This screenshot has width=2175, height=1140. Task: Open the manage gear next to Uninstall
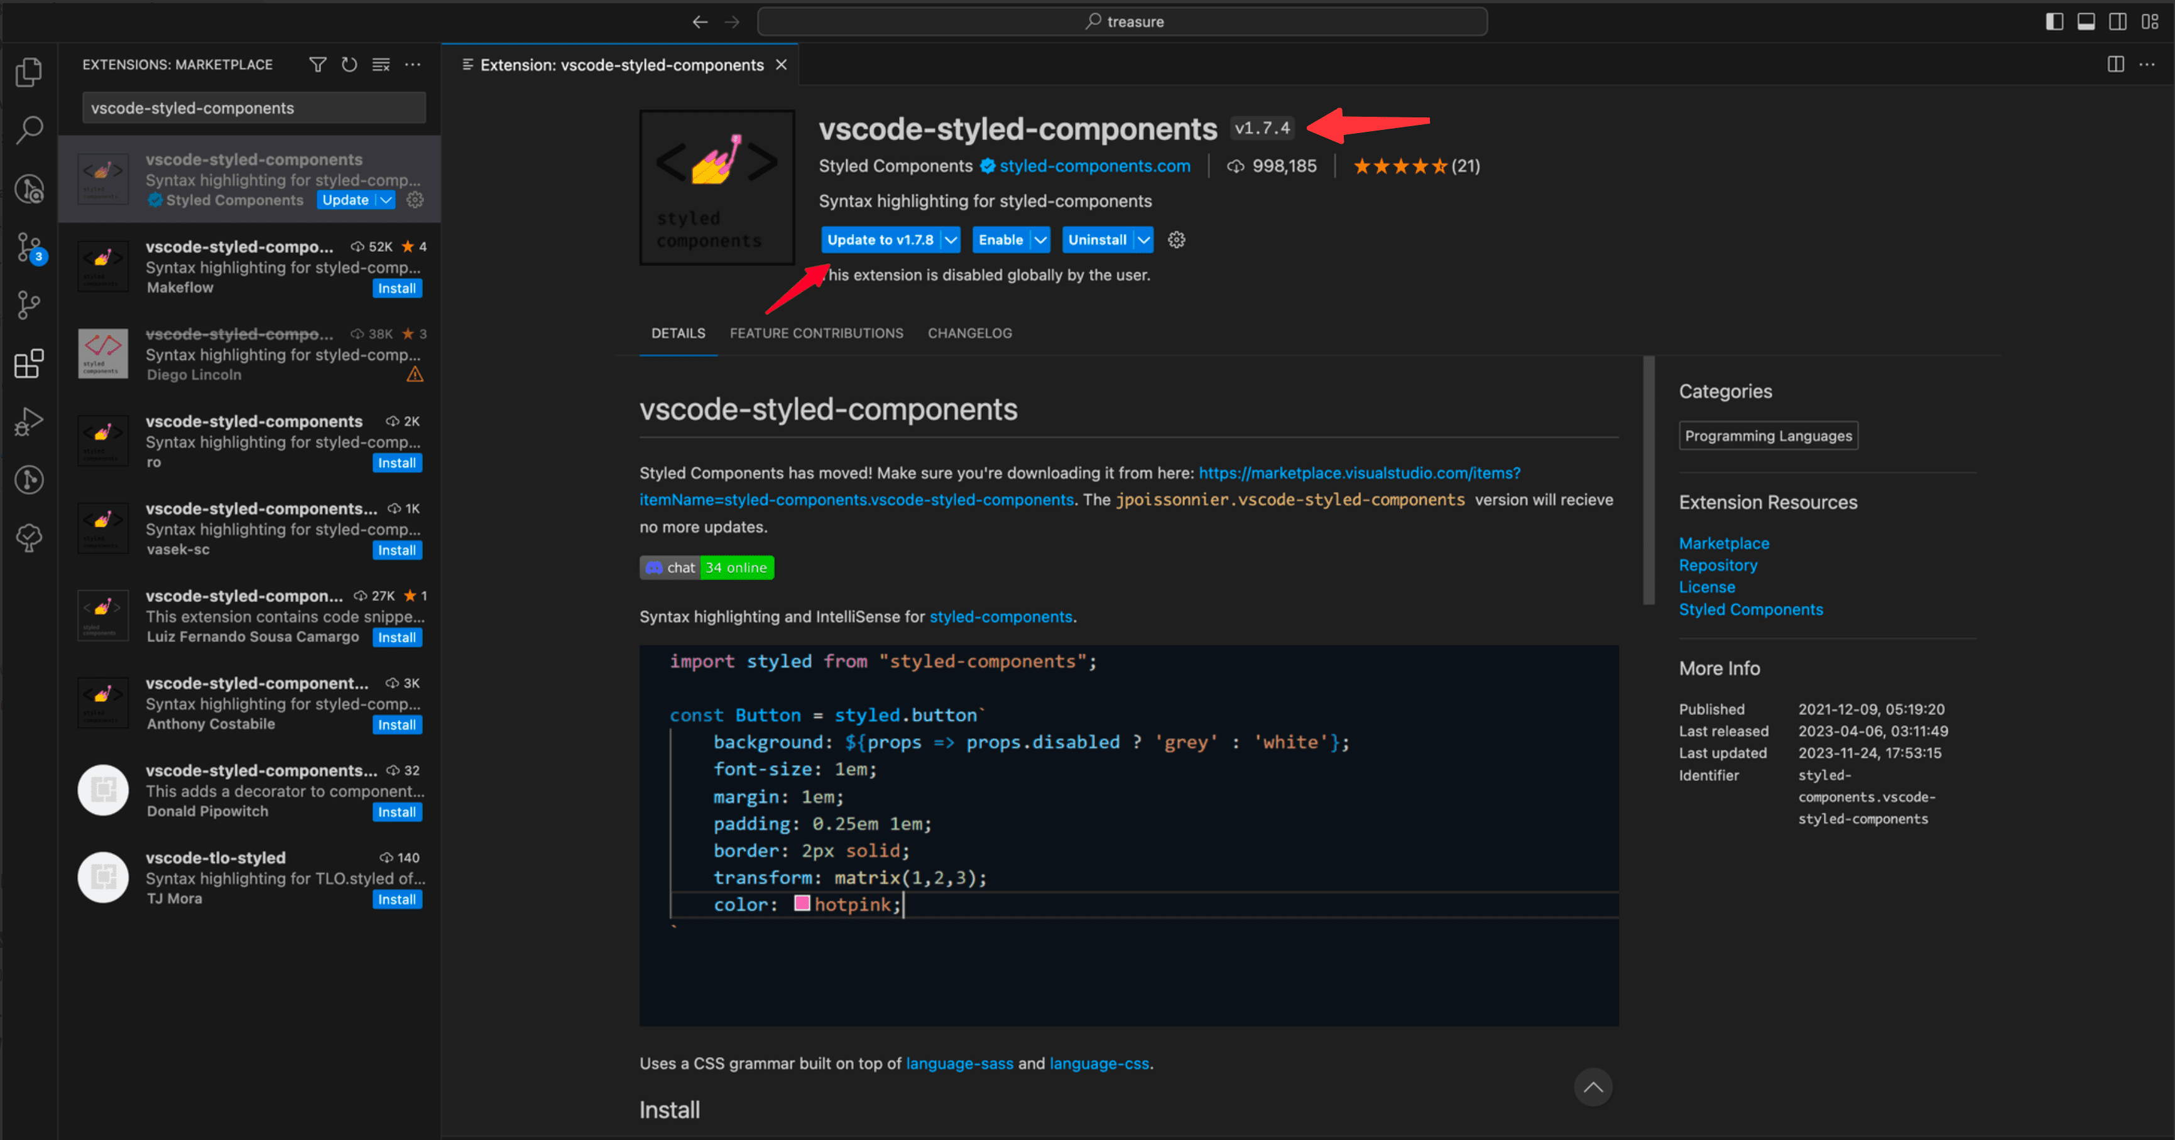click(x=1176, y=240)
